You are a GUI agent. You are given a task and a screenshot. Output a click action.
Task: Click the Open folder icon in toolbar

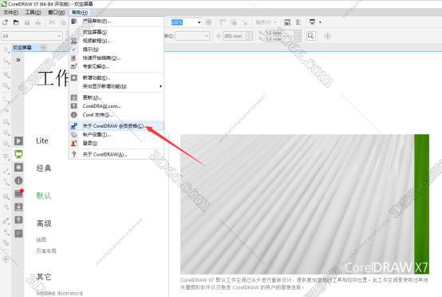pos(16,22)
